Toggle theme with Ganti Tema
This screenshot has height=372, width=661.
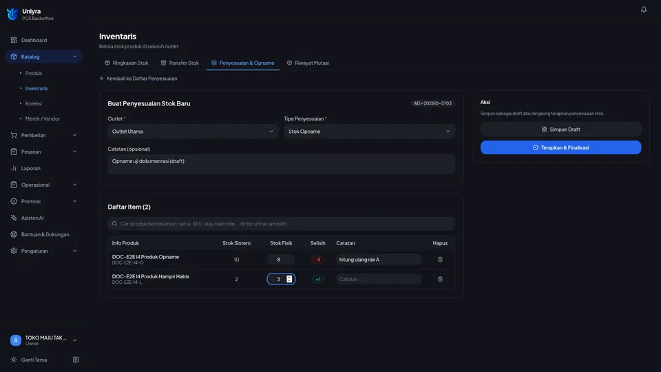click(34, 360)
